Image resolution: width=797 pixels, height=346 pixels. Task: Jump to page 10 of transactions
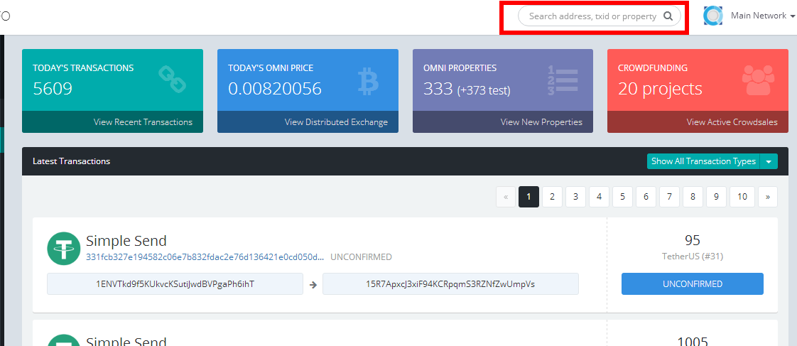(742, 197)
